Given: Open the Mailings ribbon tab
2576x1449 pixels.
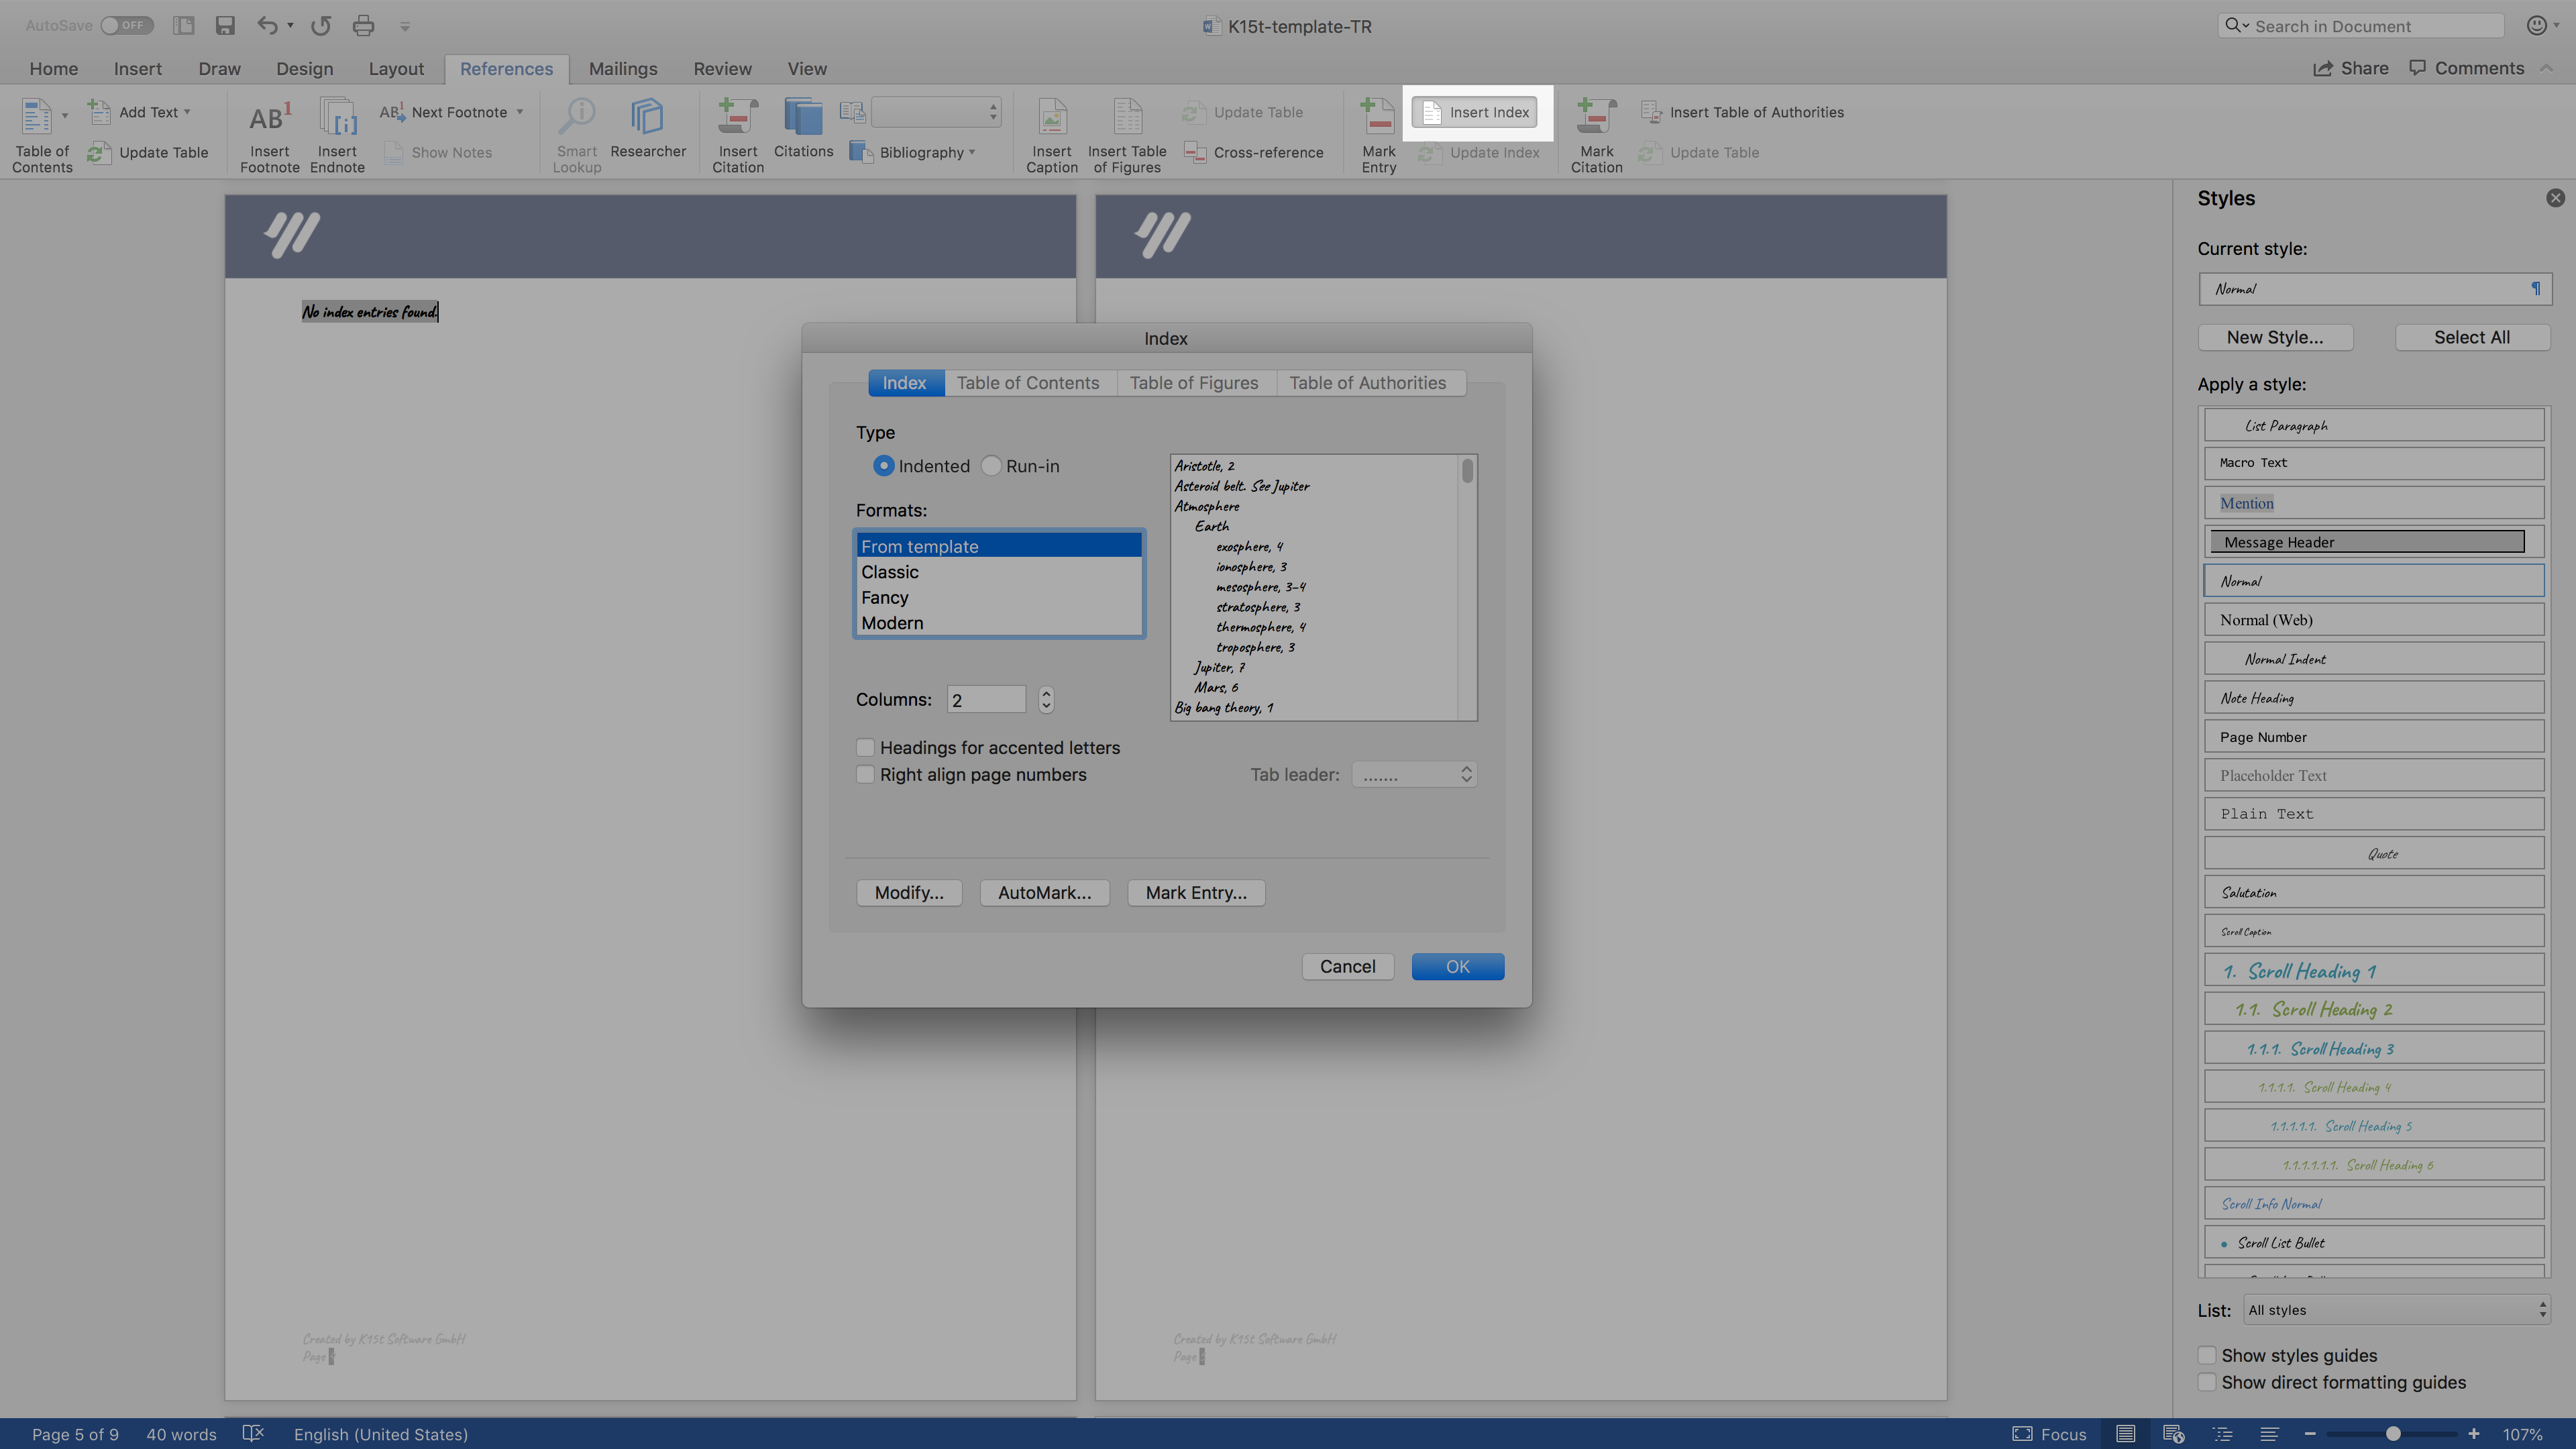Looking at the screenshot, I should coord(622,69).
